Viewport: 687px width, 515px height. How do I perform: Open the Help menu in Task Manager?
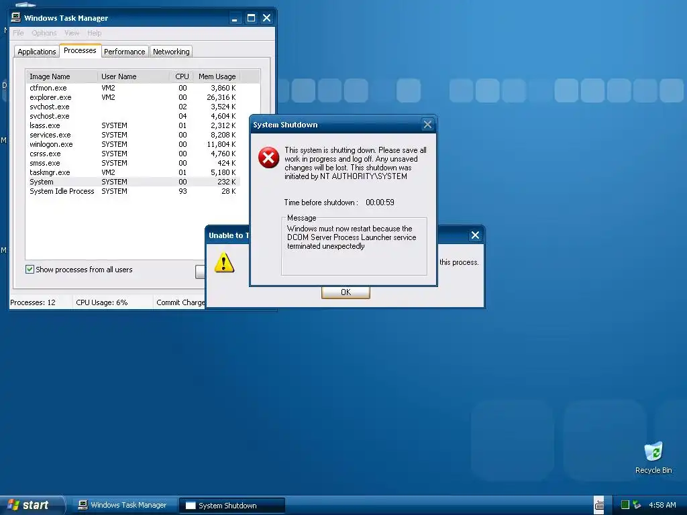pyautogui.click(x=94, y=33)
